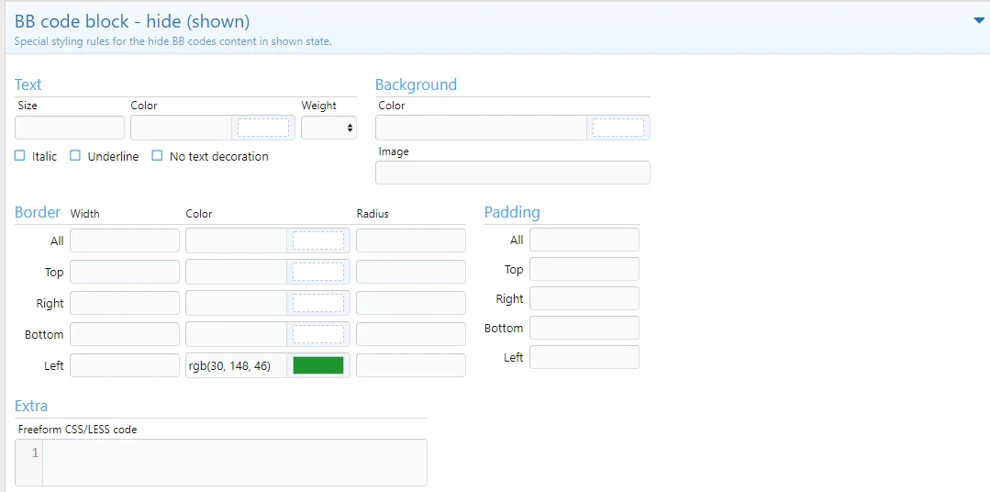Select the Right border color swatch
Screen dimensions: 990x492
[317, 303]
